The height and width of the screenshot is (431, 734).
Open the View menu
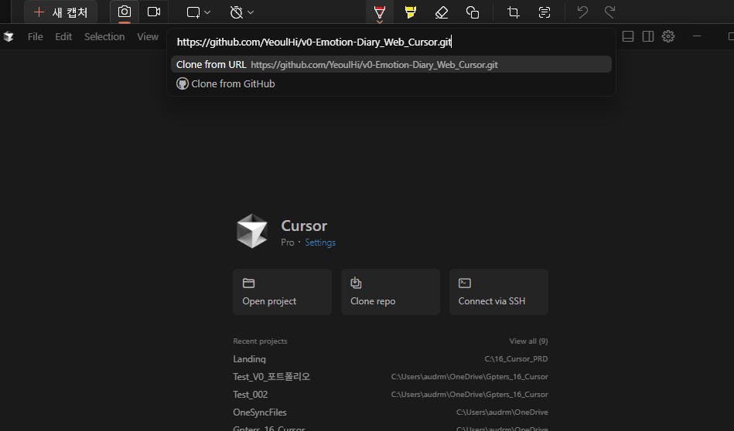click(x=148, y=36)
